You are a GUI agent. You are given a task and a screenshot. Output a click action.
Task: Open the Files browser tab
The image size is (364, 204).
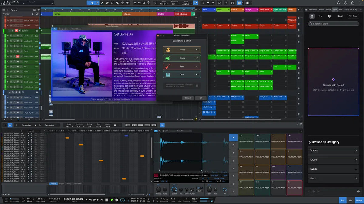coord(341,9)
